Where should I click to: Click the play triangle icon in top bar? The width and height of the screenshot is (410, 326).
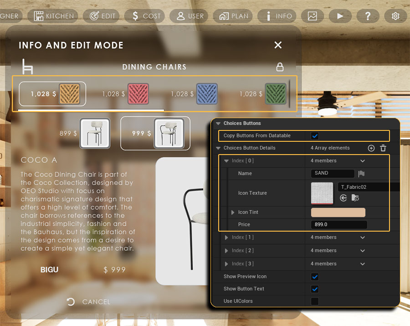(x=340, y=16)
